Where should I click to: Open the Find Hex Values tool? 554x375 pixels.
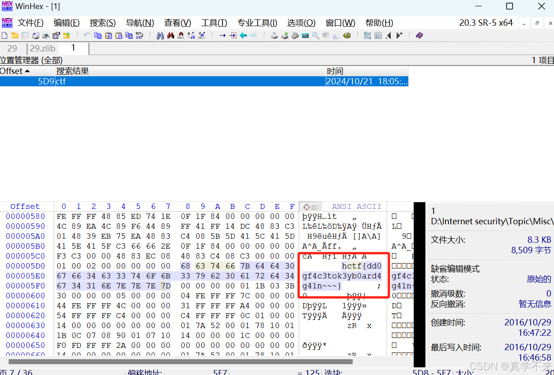click(180, 35)
